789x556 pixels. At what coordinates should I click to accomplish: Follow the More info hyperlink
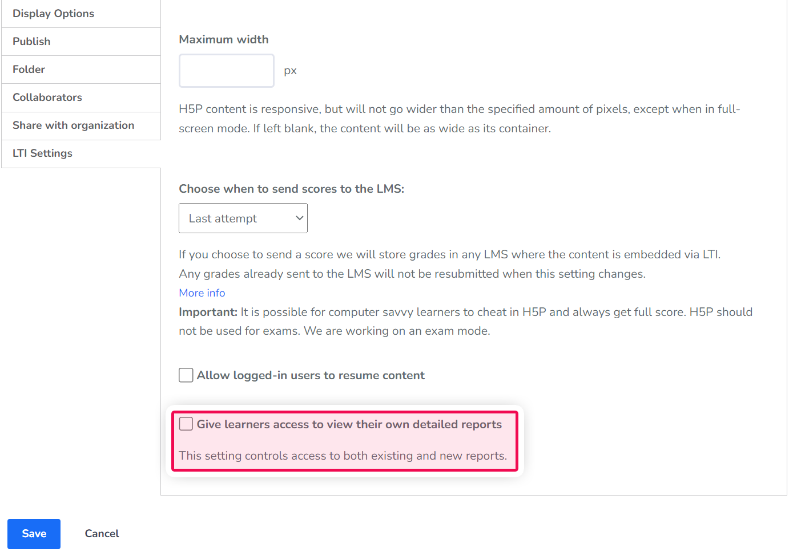pos(202,293)
